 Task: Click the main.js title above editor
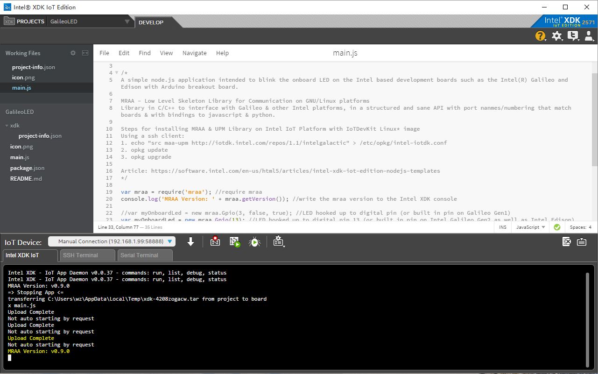pyautogui.click(x=345, y=53)
